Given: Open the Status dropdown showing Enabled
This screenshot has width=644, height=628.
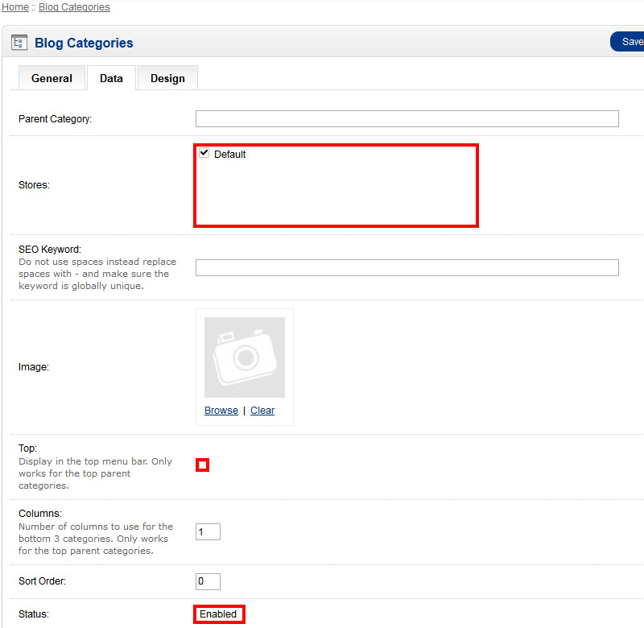Looking at the screenshot, I should [219, 614].
